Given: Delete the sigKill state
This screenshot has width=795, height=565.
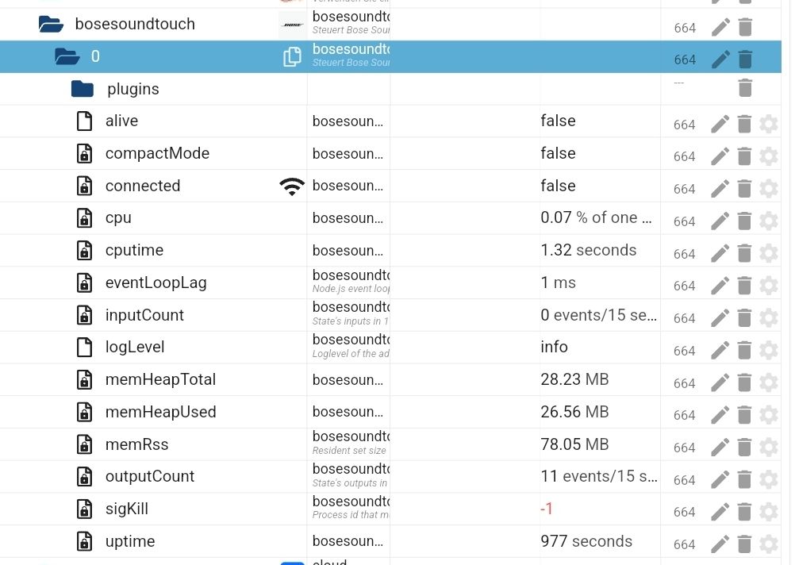Looking at the screenshot, I should tap(744, 512).
